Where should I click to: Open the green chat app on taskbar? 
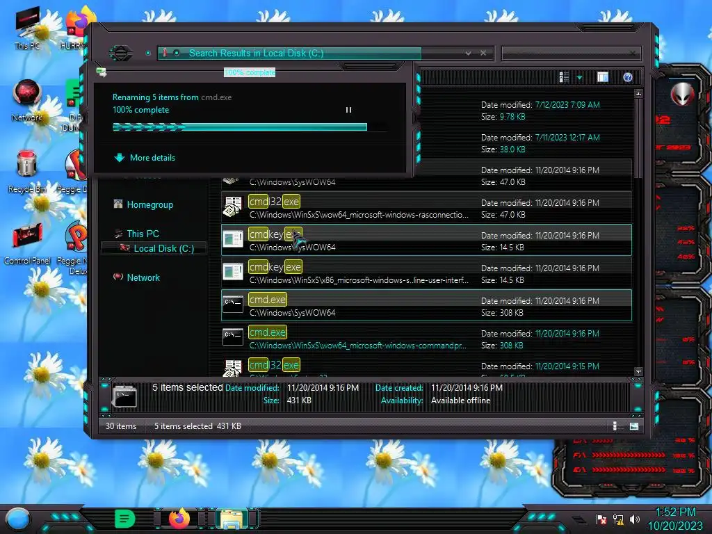(125, 519)
